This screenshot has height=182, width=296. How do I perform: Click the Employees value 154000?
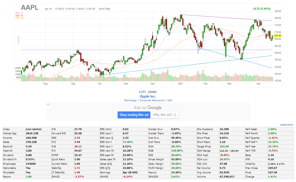[x=31, y=164]
